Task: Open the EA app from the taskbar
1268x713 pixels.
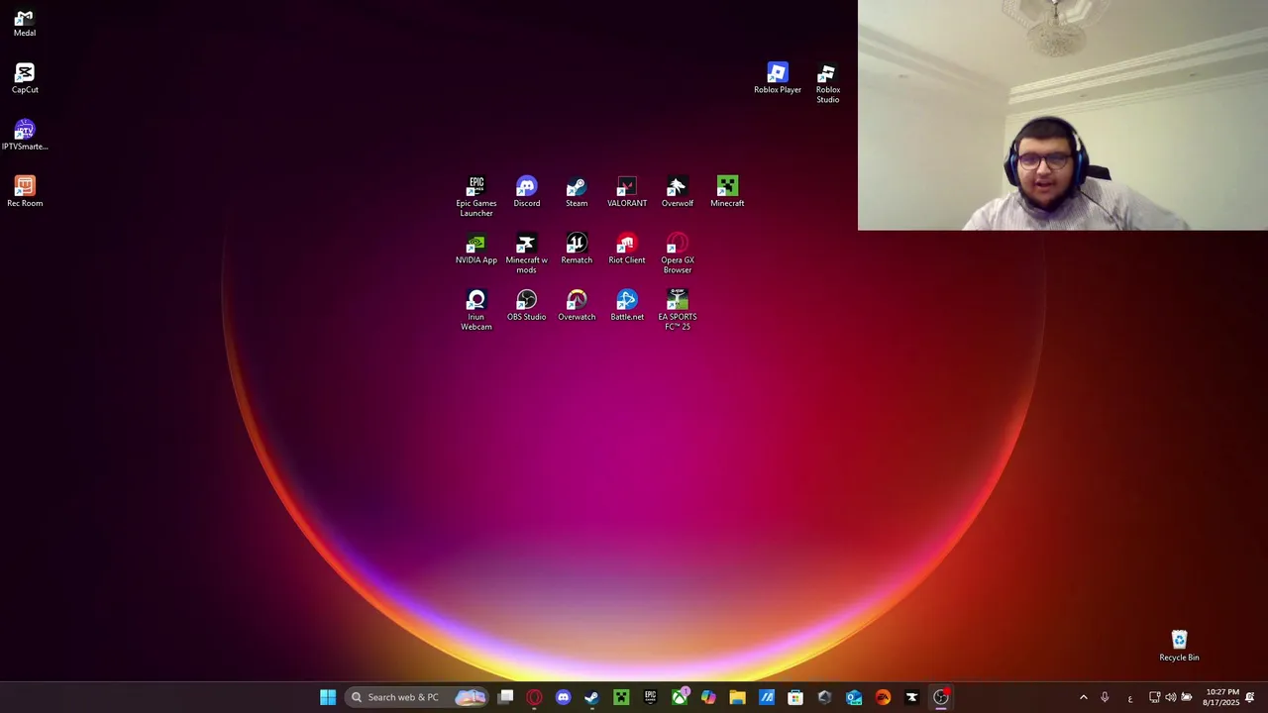Action: (883, 697)
